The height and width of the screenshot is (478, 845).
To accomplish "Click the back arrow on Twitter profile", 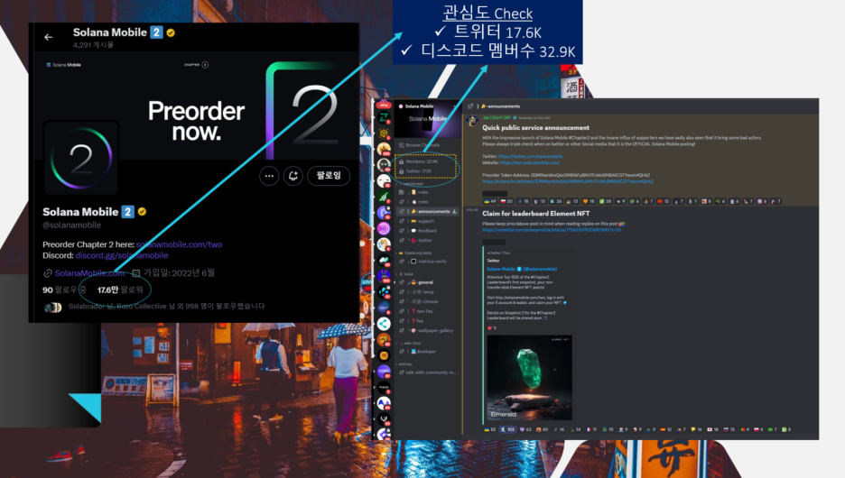I will tap(49, 37).
